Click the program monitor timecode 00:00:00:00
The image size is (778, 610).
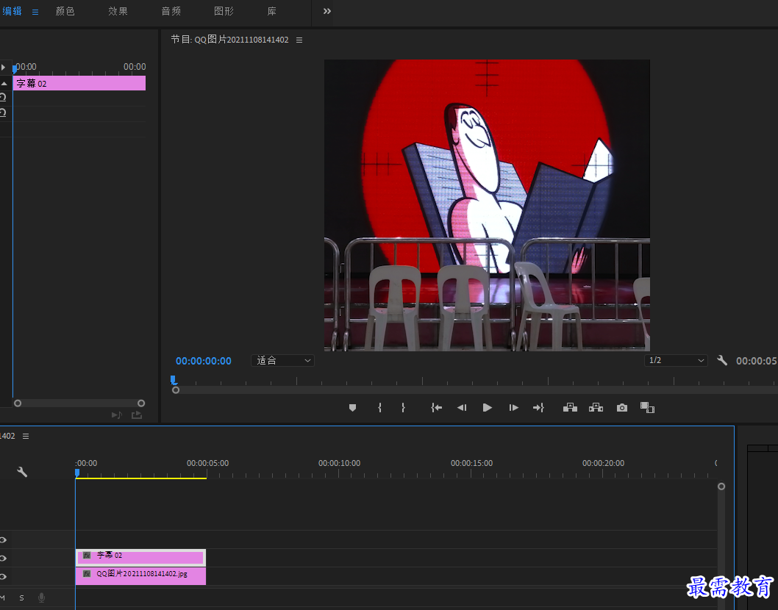pos(204,361)
